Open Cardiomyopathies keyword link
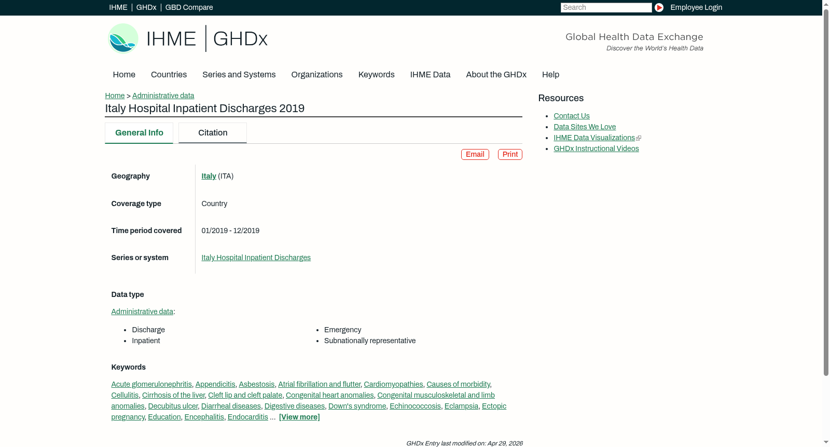The image size is (830, 447). [x=394, y=384]
